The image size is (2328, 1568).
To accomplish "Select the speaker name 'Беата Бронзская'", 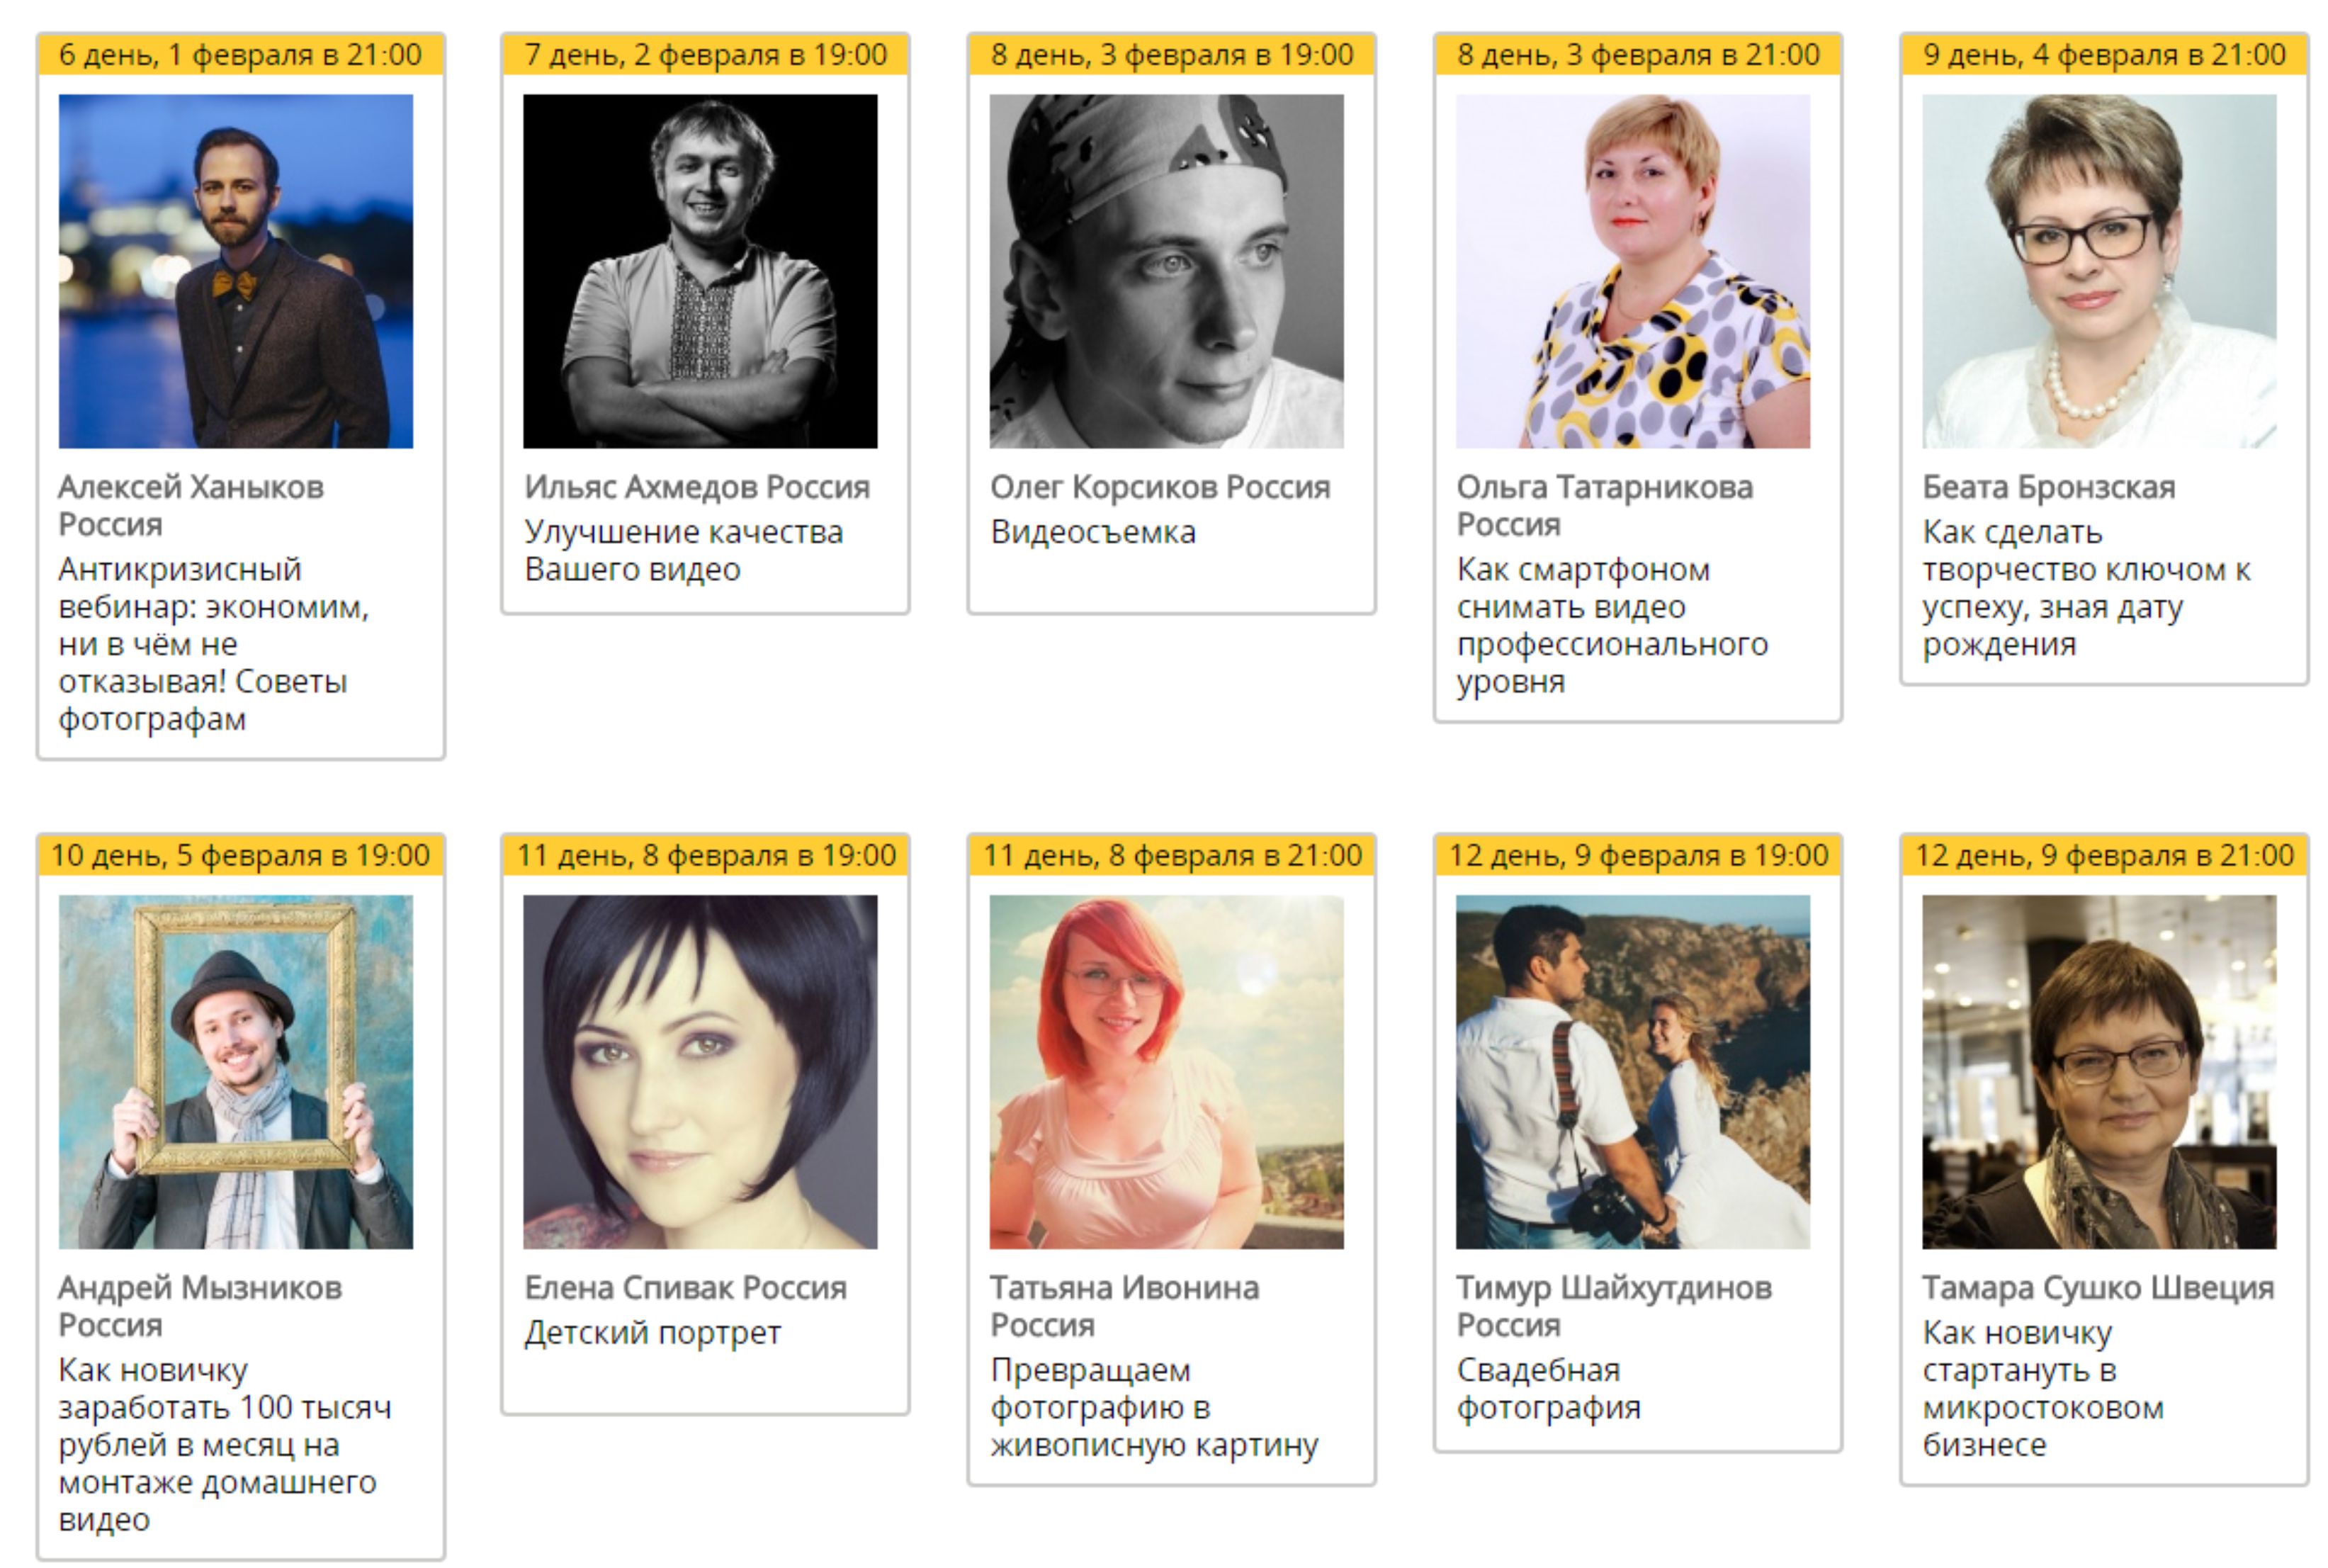I will pos(2048,487).
